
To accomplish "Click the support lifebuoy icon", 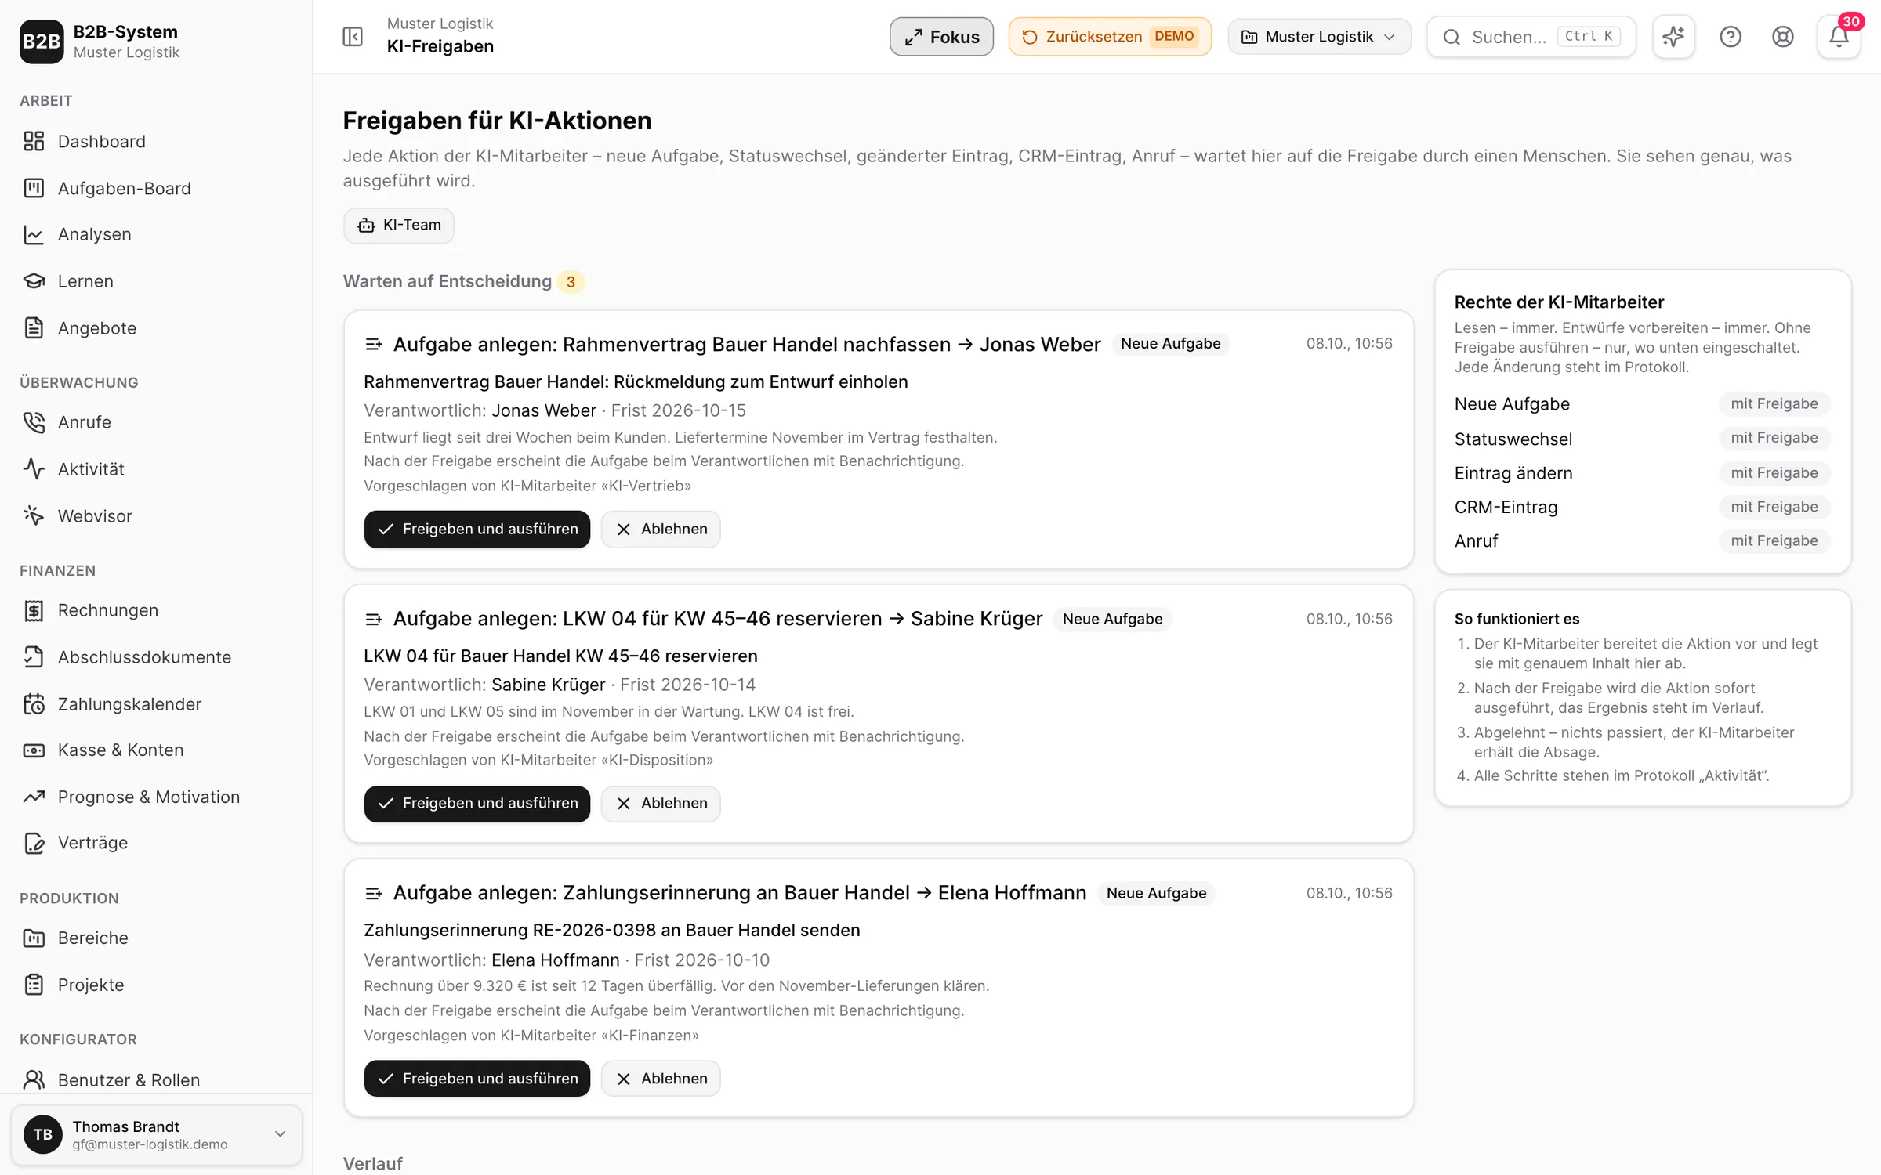I will 1782,36.
